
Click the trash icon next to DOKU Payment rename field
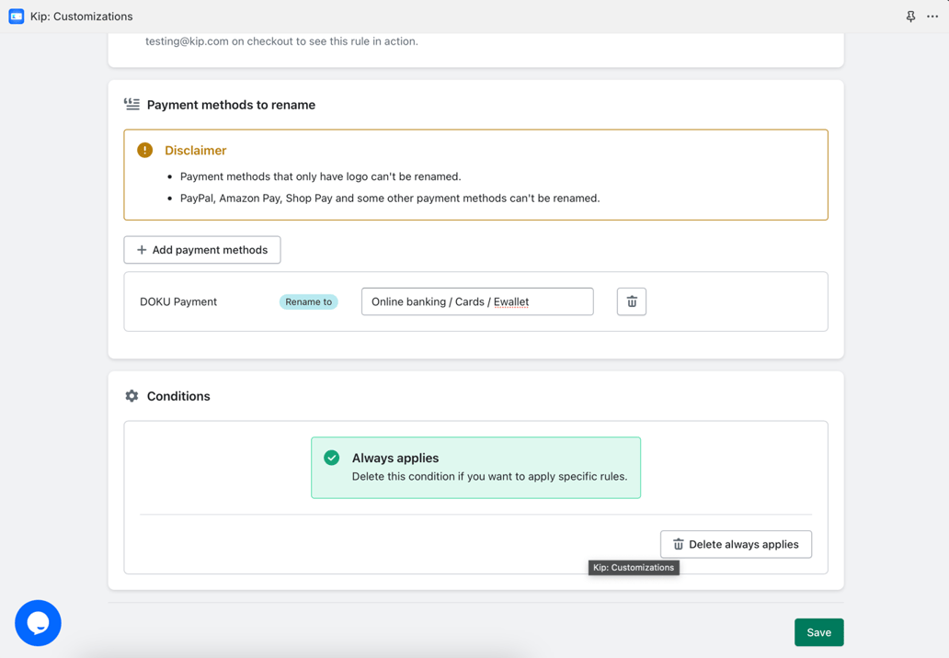[631, 301]
